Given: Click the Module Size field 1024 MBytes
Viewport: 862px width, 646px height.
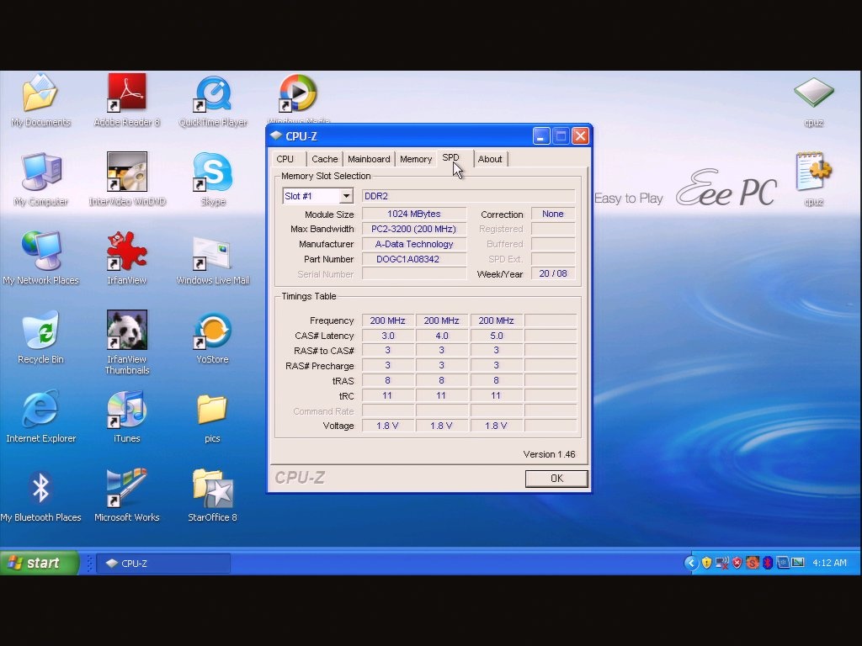Looking at the screenshot, I should tap(414, 214).
